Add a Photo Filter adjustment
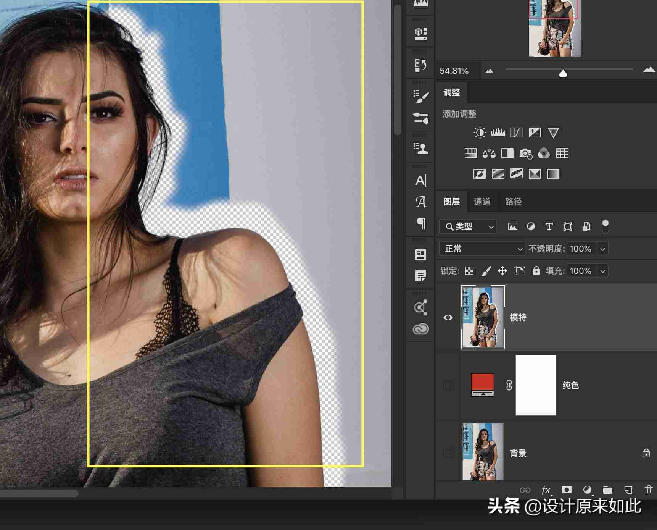 pos(526,154)
